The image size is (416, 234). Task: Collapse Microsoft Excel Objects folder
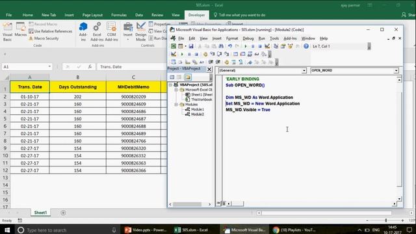(176, 90)
